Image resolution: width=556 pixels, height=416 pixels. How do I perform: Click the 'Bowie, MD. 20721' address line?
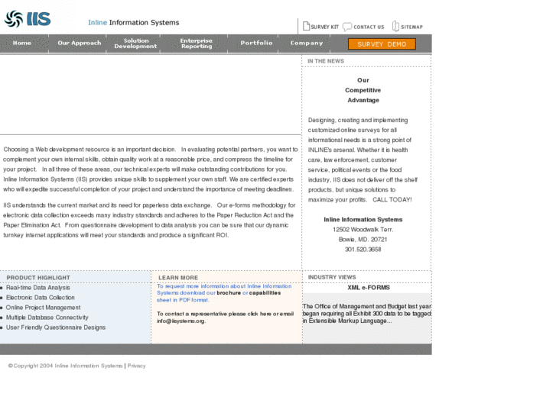pyautogui.click(x=363, y=240)
